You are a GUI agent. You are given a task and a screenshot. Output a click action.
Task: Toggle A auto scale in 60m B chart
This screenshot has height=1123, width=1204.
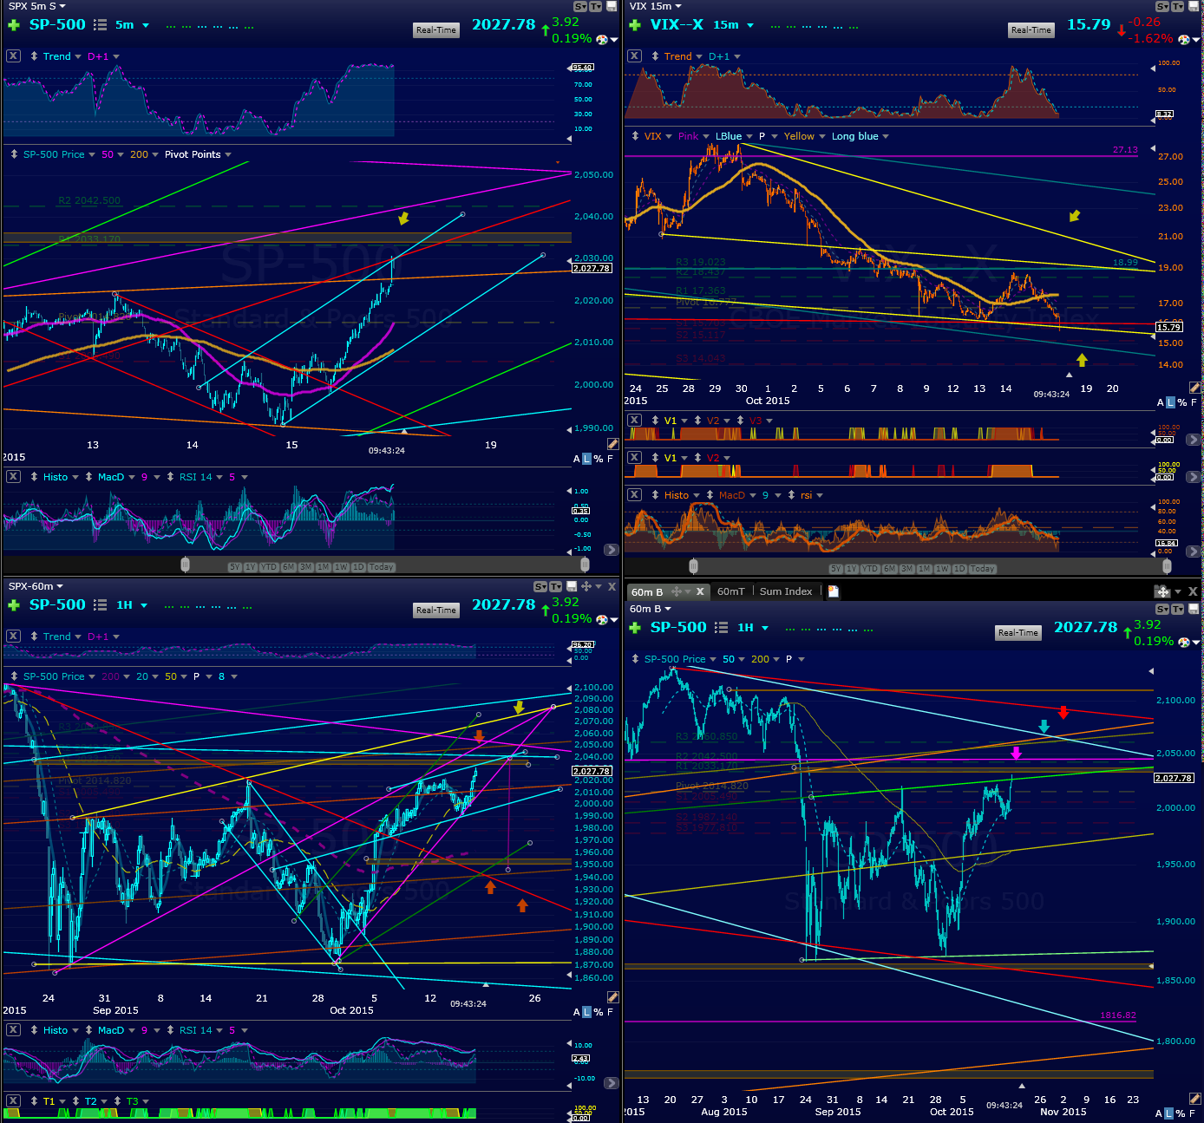coord(1159,1113)
